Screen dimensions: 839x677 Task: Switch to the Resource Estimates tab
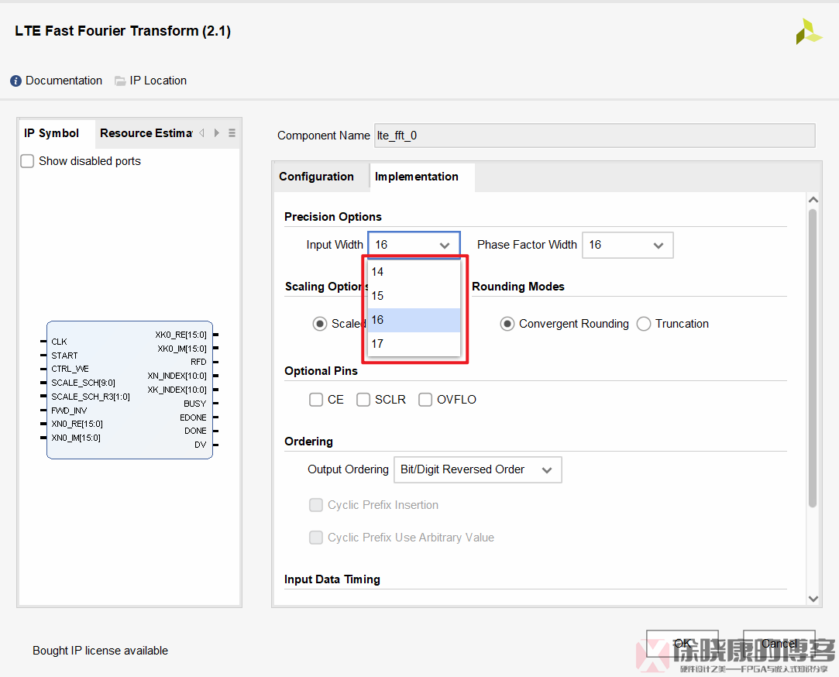(x=146, y=132)
